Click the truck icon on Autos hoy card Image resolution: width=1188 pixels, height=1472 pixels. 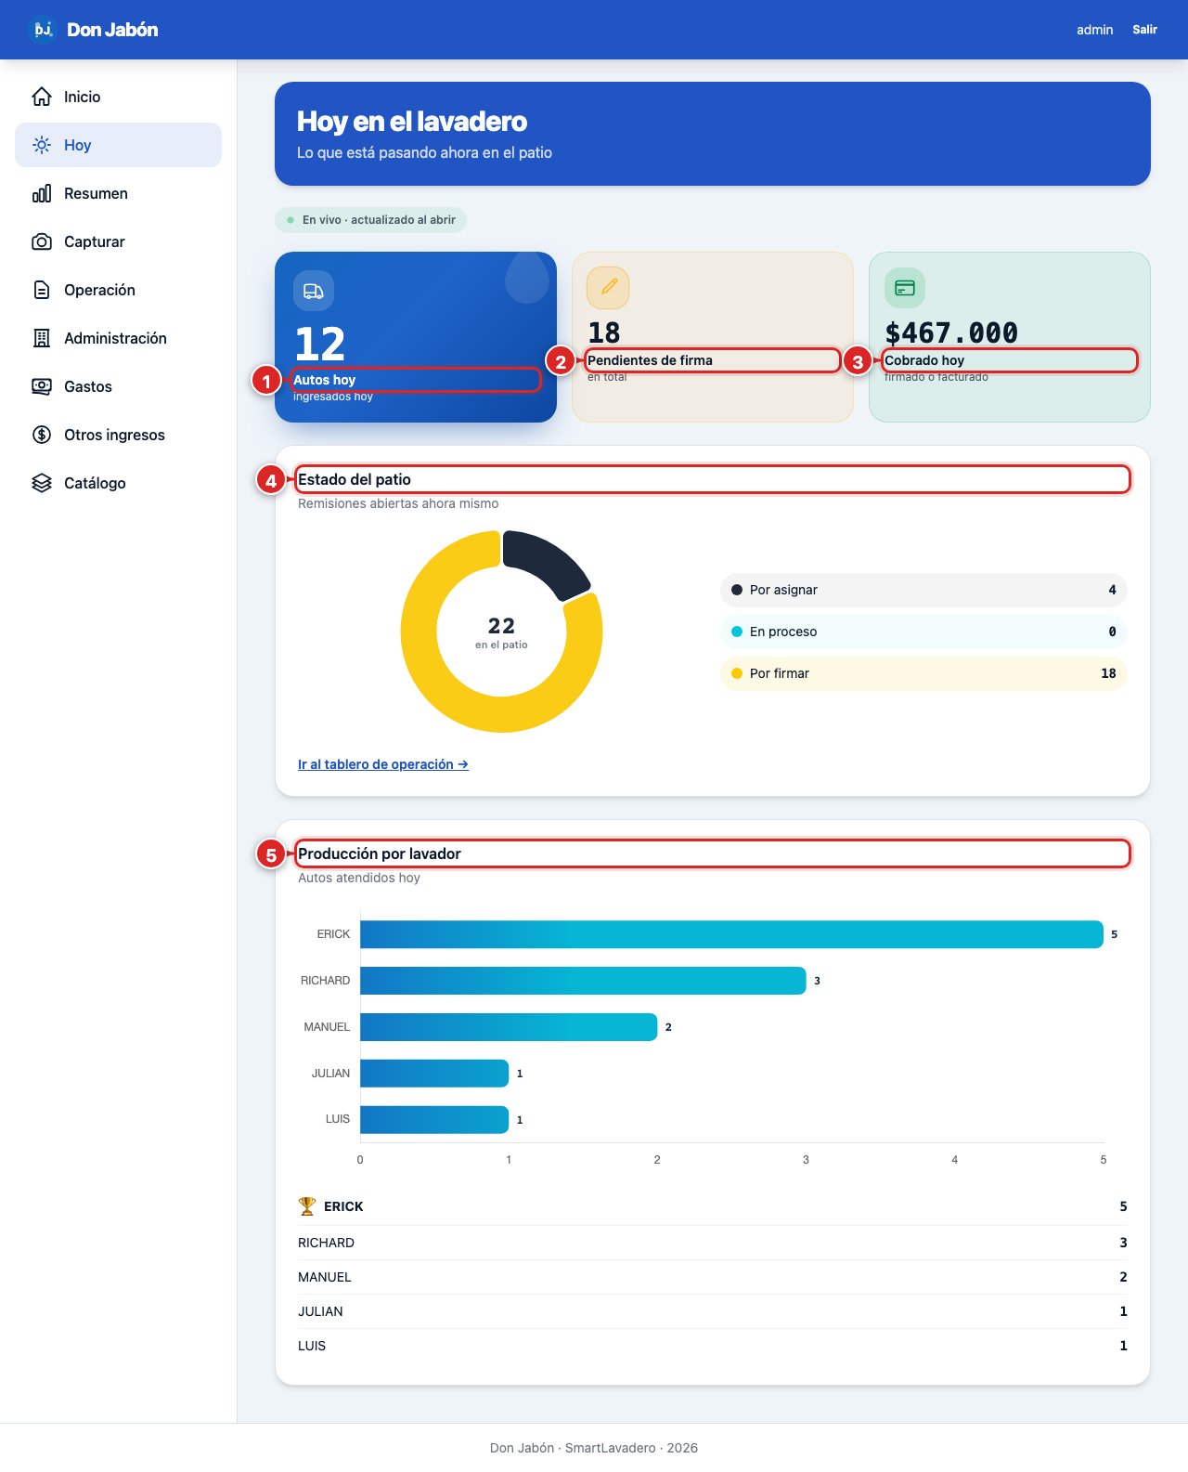click(x=314, y=292)
